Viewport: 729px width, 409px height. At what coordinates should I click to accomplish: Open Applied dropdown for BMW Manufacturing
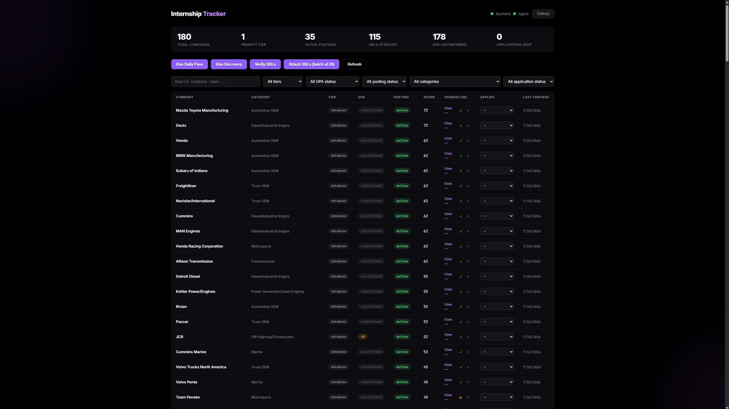[x=497, y=156]
